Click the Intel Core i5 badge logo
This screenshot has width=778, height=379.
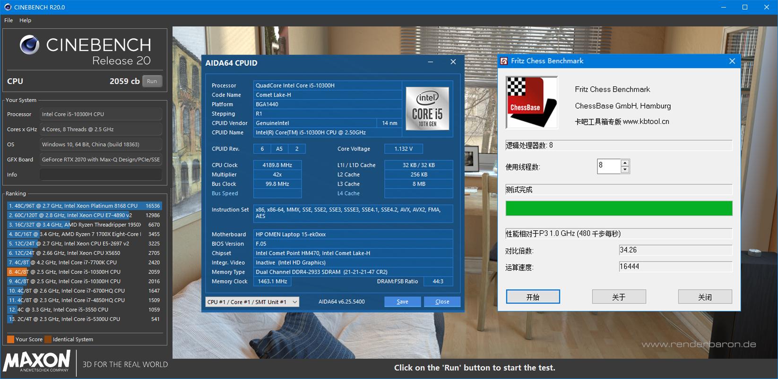click(427, 109)
